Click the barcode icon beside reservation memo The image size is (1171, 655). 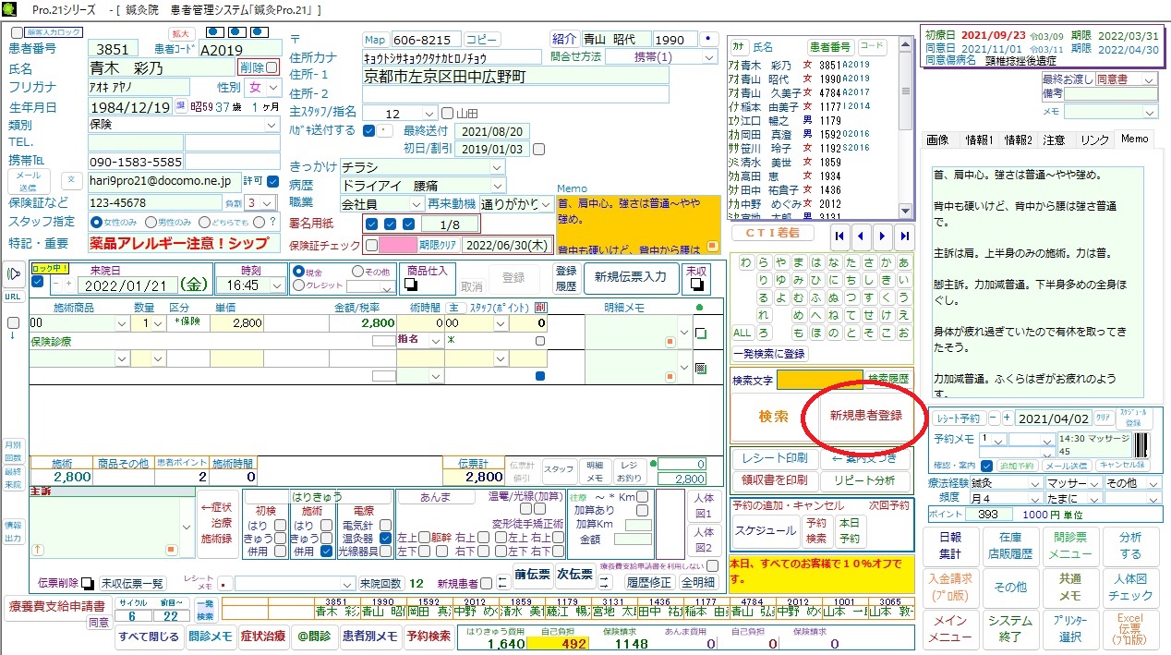[x=1141, y=446]
